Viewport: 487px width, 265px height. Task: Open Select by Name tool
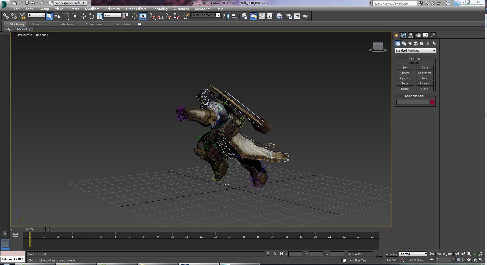coord(57,16)
